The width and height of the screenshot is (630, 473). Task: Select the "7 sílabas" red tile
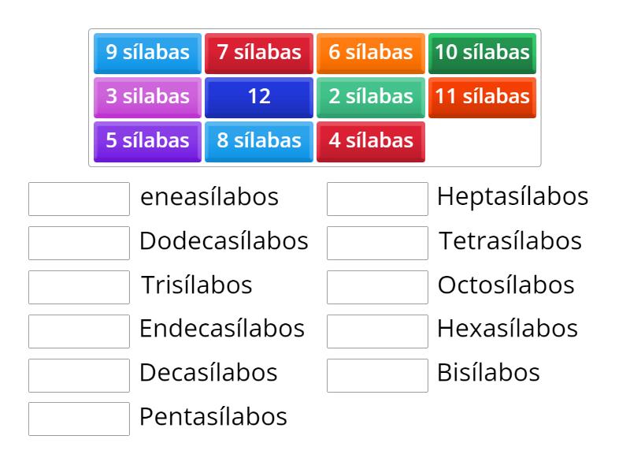tap(258, 53)
